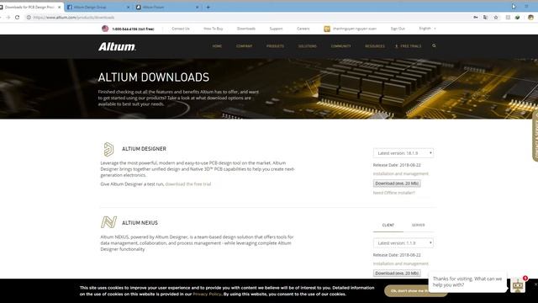Click the Altium Designer product logo icon
538x303 pixels.
[x=108, y=149]
